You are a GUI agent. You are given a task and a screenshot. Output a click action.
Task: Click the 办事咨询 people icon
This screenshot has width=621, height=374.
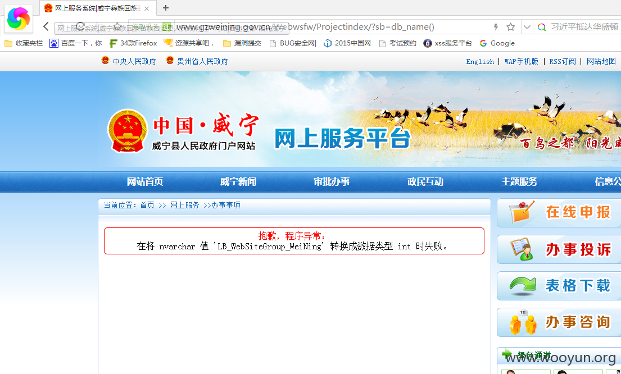click(522, 322)
